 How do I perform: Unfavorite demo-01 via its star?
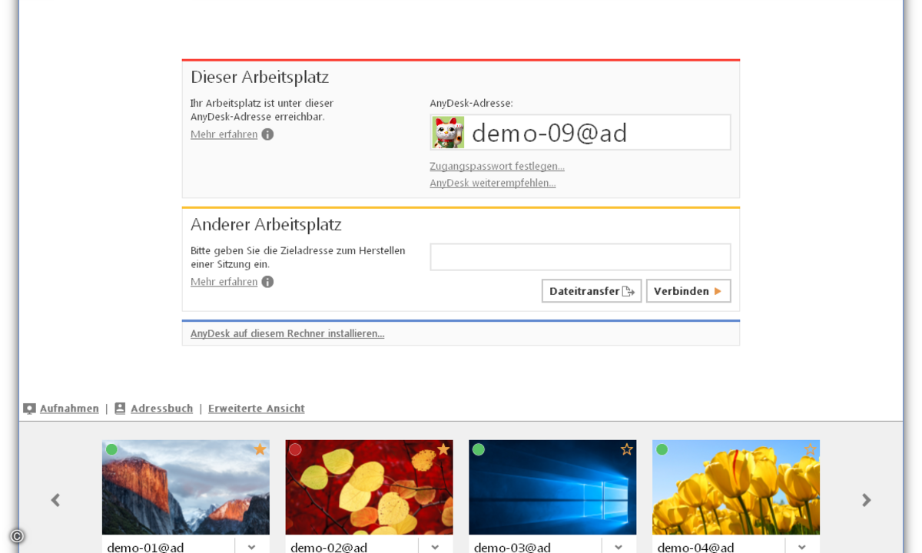point(260,449)
